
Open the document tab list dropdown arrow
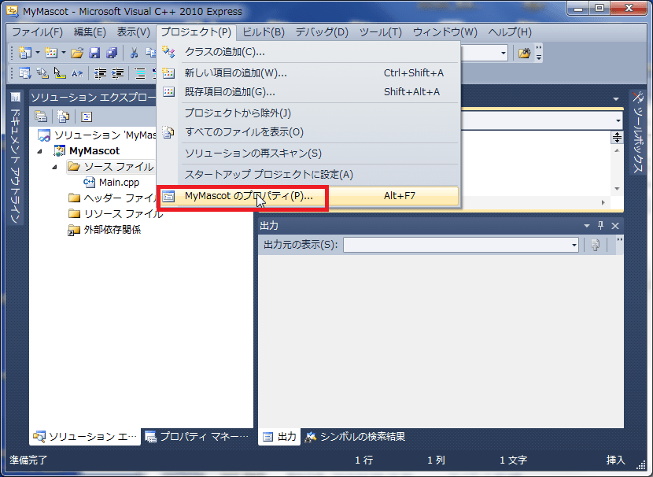tap(616, 99)
